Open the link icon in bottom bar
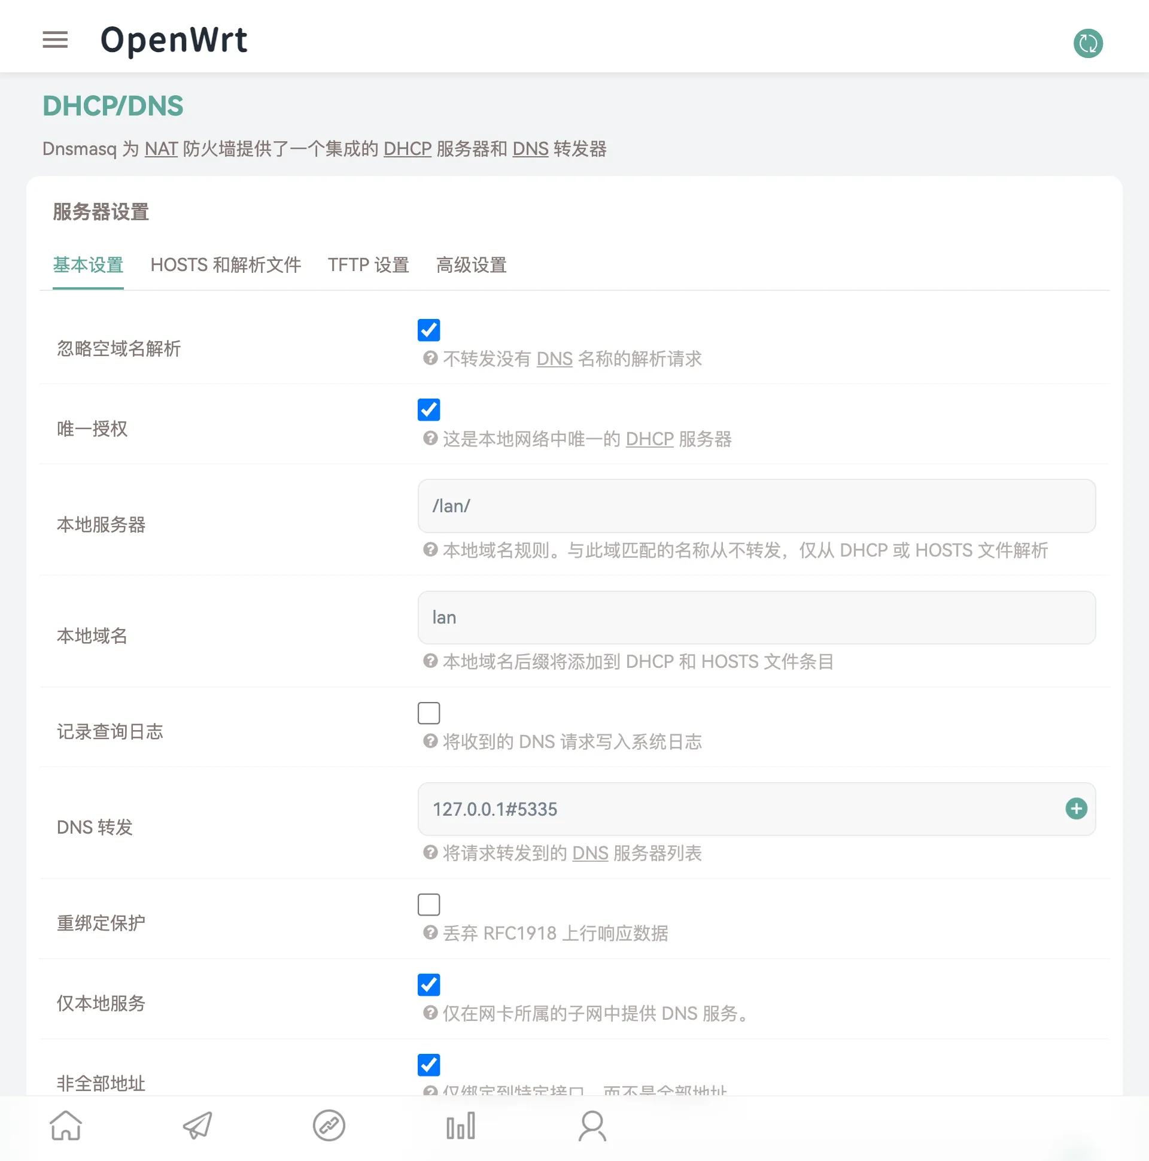The width and height of the screenshot is (1149, 1161). 329,1125
